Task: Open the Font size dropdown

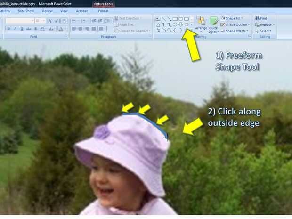Action: 40,21
